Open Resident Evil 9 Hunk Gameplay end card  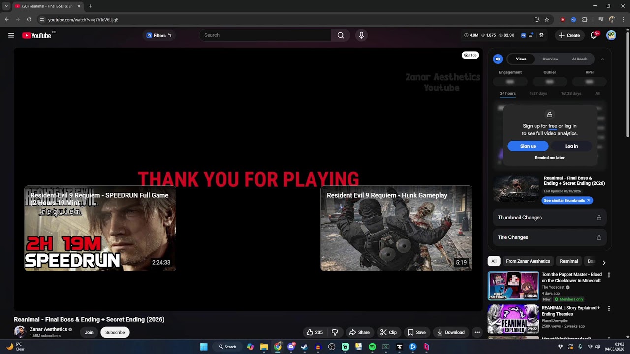click(396, 229)
